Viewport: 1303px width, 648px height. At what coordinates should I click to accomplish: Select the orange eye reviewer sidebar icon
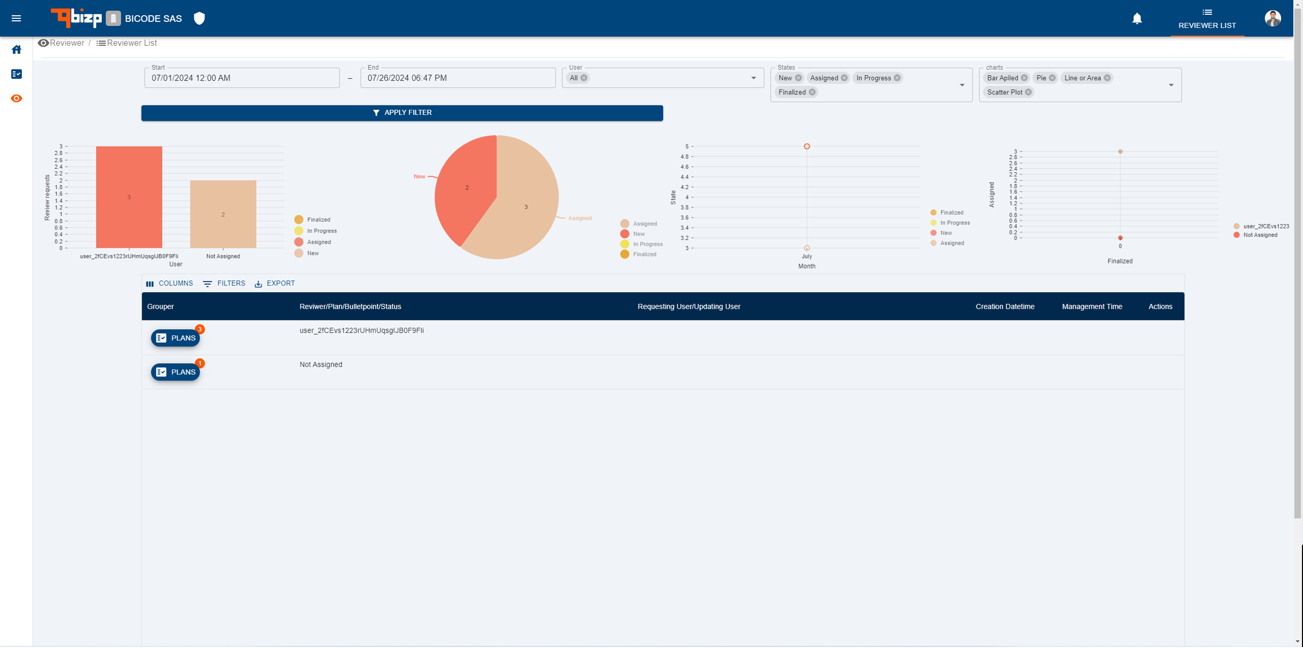16,99
